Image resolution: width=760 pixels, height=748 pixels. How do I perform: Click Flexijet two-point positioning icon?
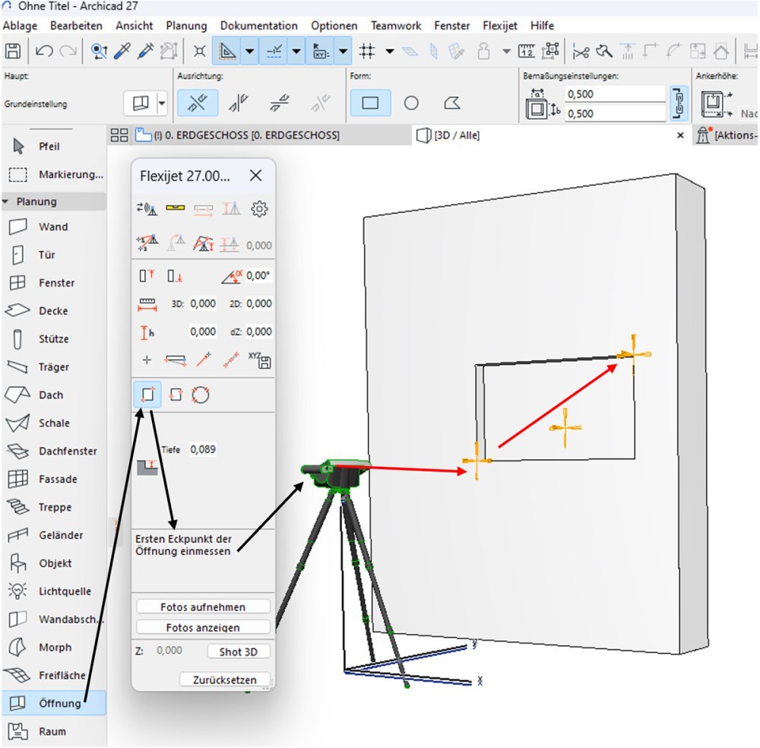147,242
